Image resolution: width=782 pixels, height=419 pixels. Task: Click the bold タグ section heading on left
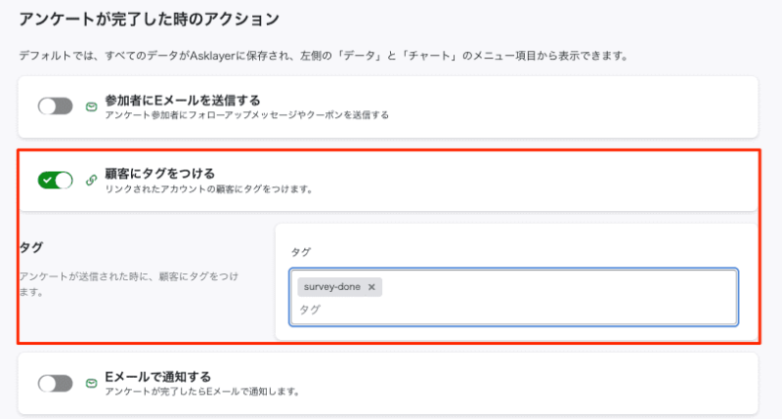pyautogui.click(x=31, y=247)
